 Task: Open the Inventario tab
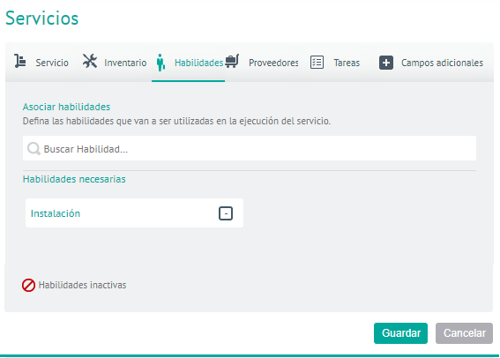pos(125,63)
